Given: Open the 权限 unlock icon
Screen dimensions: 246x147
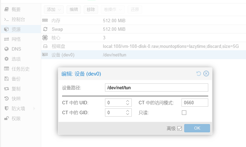Looking at the screenshot, I should pos(7,118).
